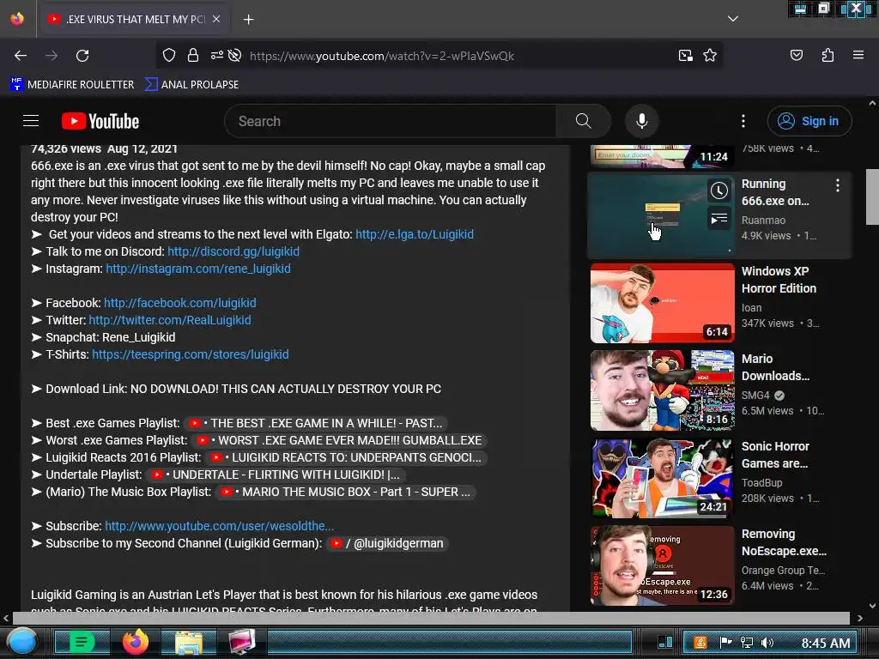The image size is (879, 659).
Task: Go to YouTube home via logo
Action: (x=100, y=121)
